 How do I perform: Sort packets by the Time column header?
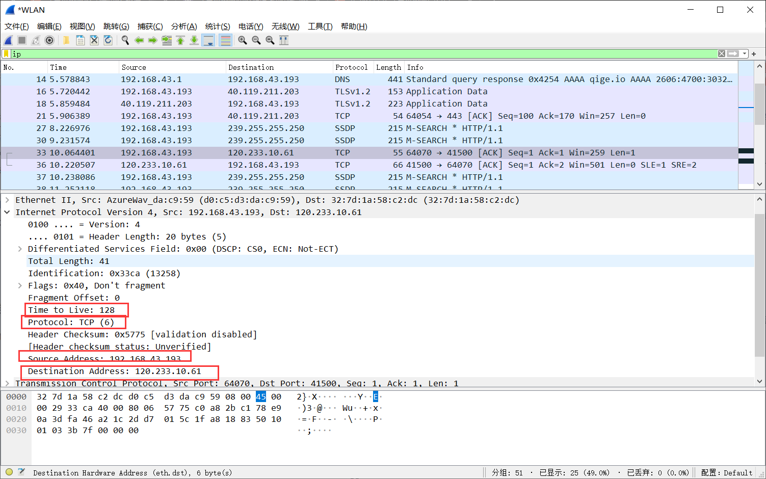83,67
